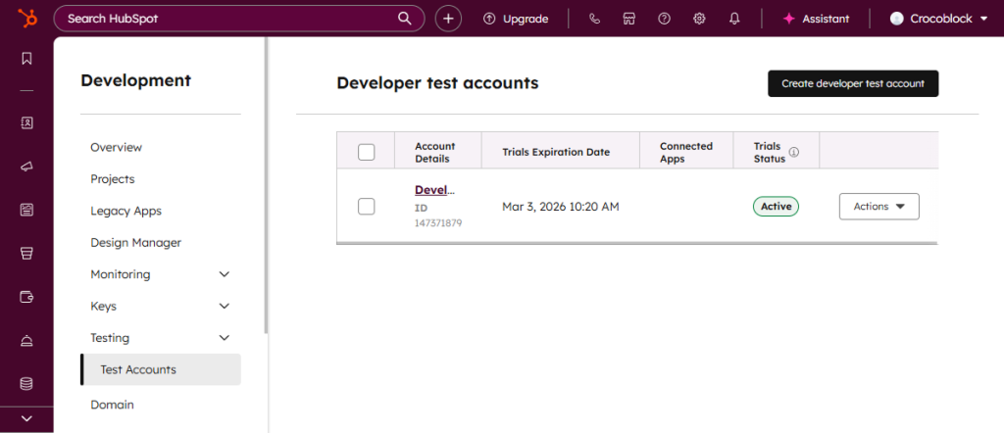Expand the Keys menu chevron

coord(225,306)
